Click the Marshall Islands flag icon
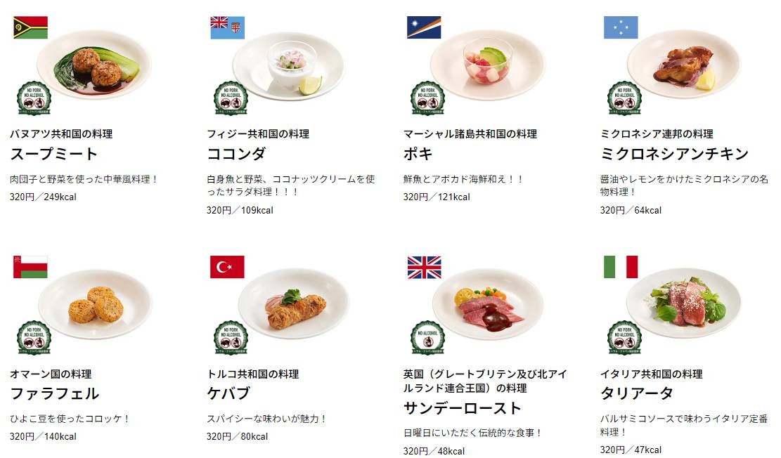 coord(424,27)
